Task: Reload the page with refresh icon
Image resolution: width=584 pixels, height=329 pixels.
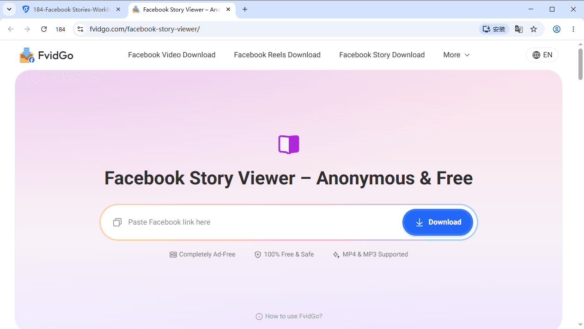Action: [x=44, y=29]
